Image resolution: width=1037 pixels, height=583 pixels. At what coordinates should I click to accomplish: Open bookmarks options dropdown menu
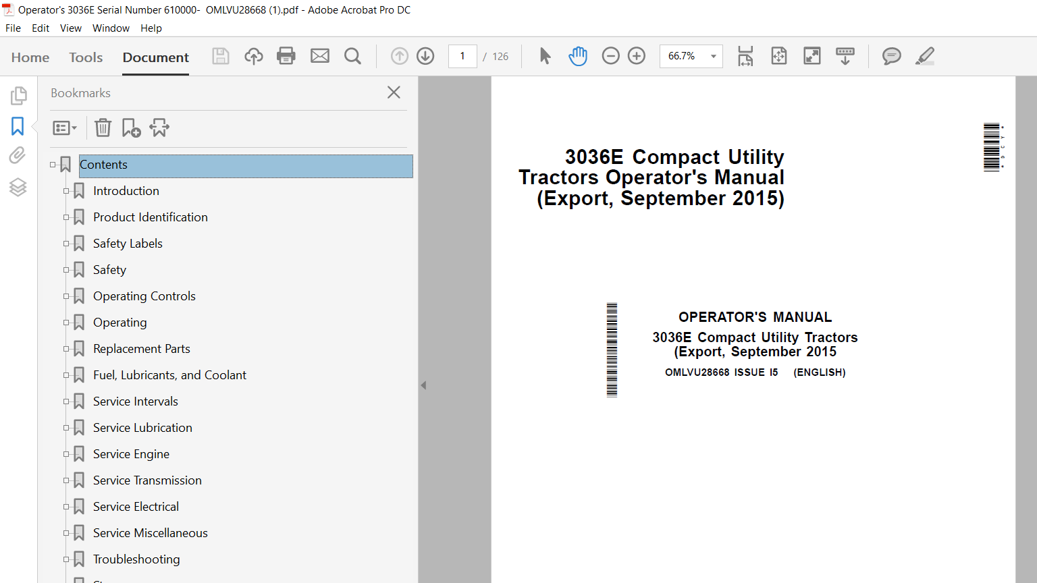[65, 128]
